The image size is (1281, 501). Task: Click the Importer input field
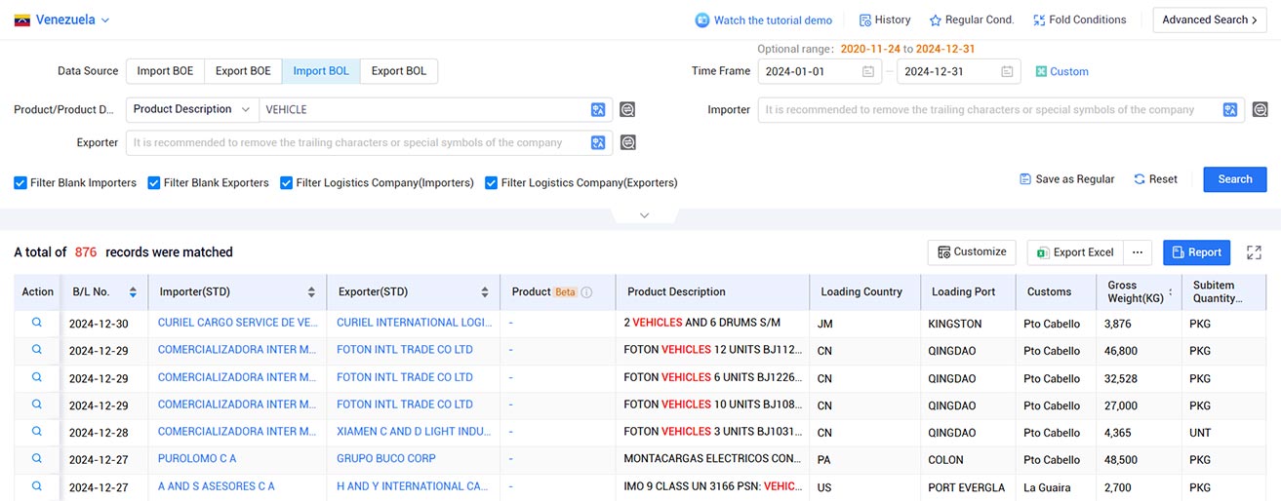(x=989, y=110)
